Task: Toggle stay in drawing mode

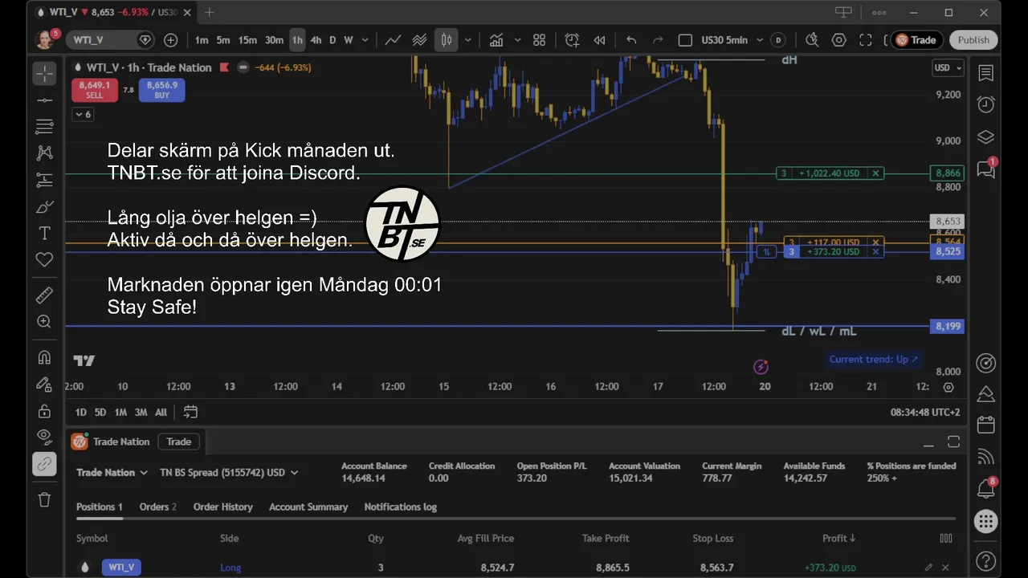Action: point(44,384)
